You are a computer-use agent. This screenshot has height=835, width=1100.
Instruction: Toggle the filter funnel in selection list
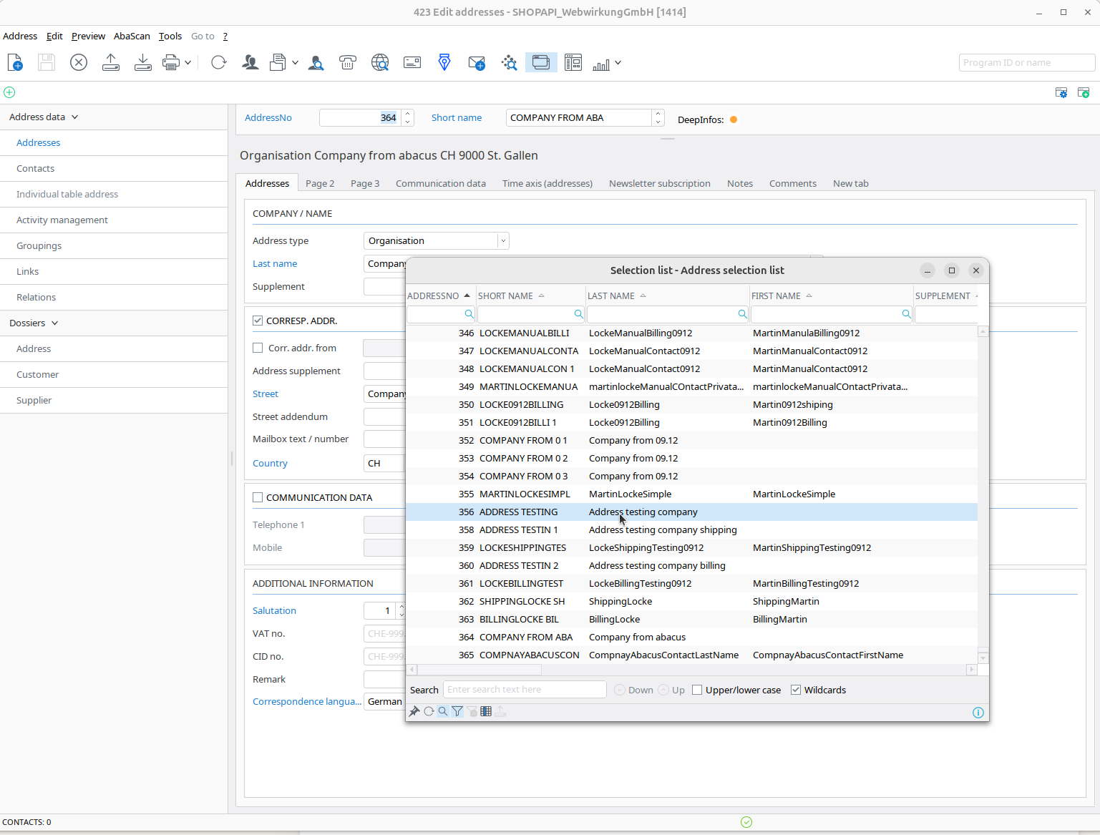pyautogui.click(x=457, y=711)
